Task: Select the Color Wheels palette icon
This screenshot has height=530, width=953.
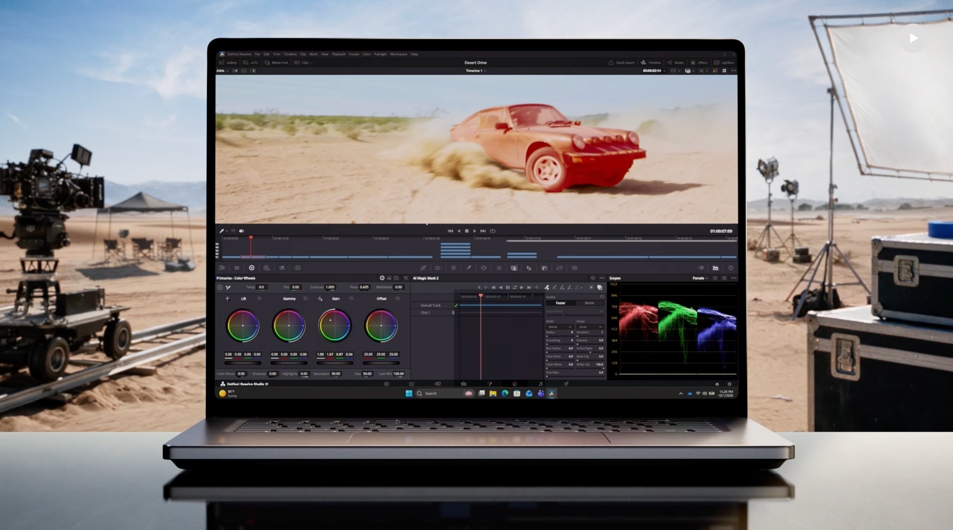Action: pyautogui.click(x=252, y=268)
